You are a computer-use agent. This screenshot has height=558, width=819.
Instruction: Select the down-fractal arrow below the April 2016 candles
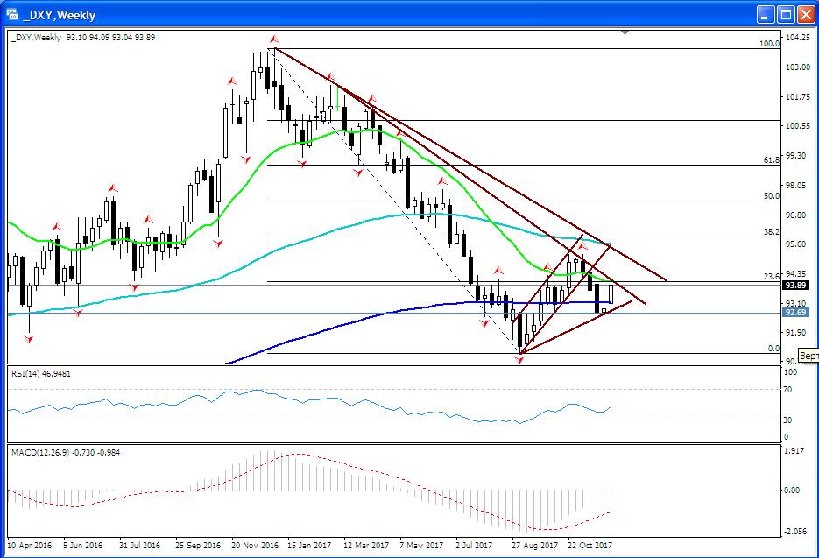point(29,338)
